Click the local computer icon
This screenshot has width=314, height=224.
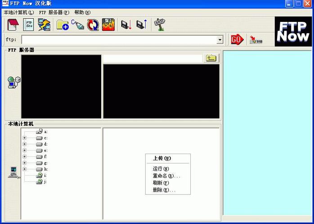tap(14, 172)
